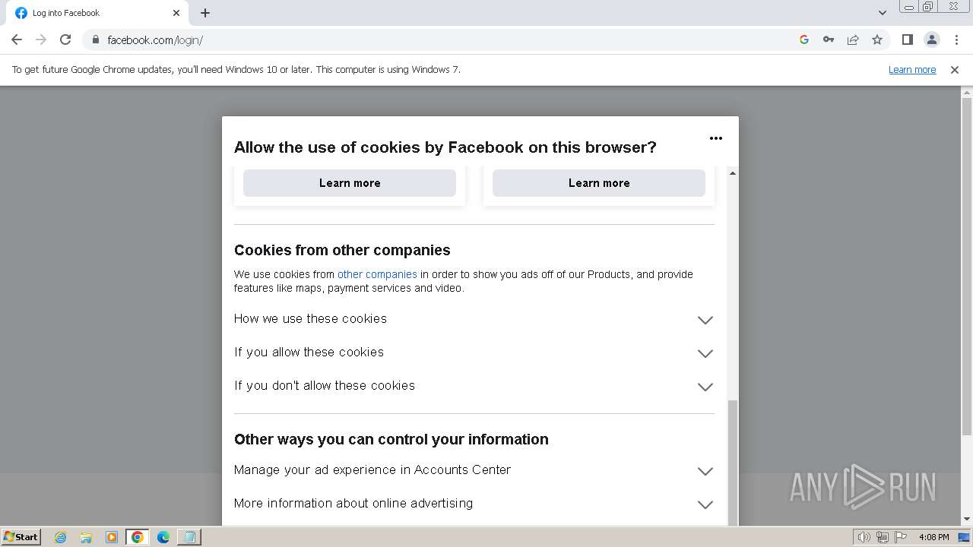Follow the "other companies" link
The height and width of the screenshot is (547, 973).
coord(377,274)
